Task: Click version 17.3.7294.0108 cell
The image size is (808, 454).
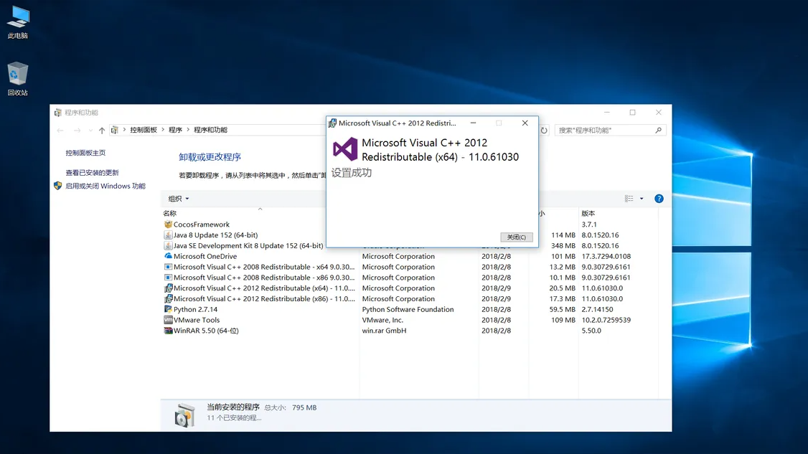Action: point(606,256)
